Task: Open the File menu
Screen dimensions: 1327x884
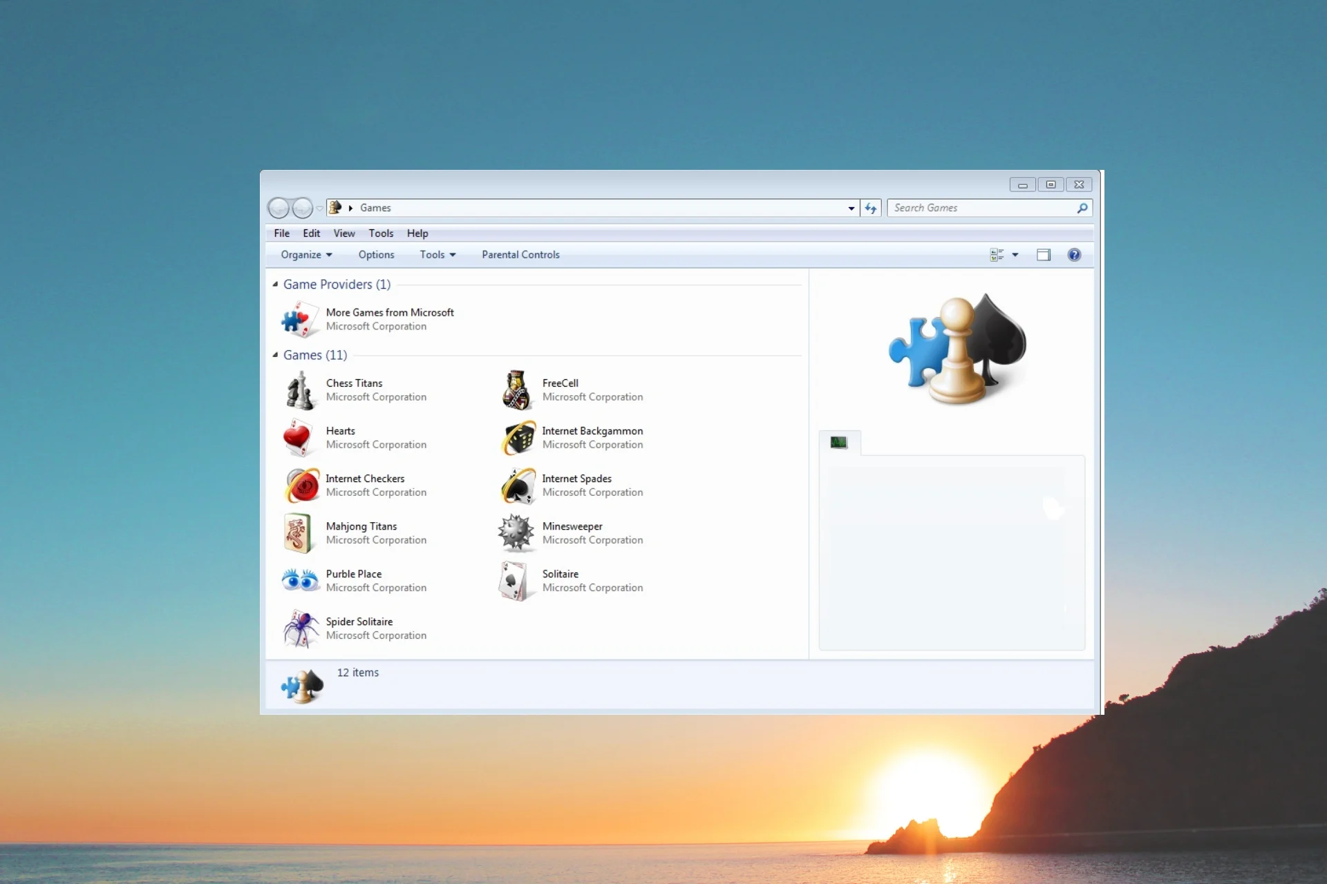Action: click(282, 233)
